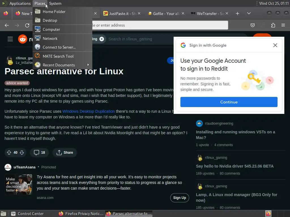Click show desktop icon in bottom panel
The image size is (290, 217).
pos(3,214)
